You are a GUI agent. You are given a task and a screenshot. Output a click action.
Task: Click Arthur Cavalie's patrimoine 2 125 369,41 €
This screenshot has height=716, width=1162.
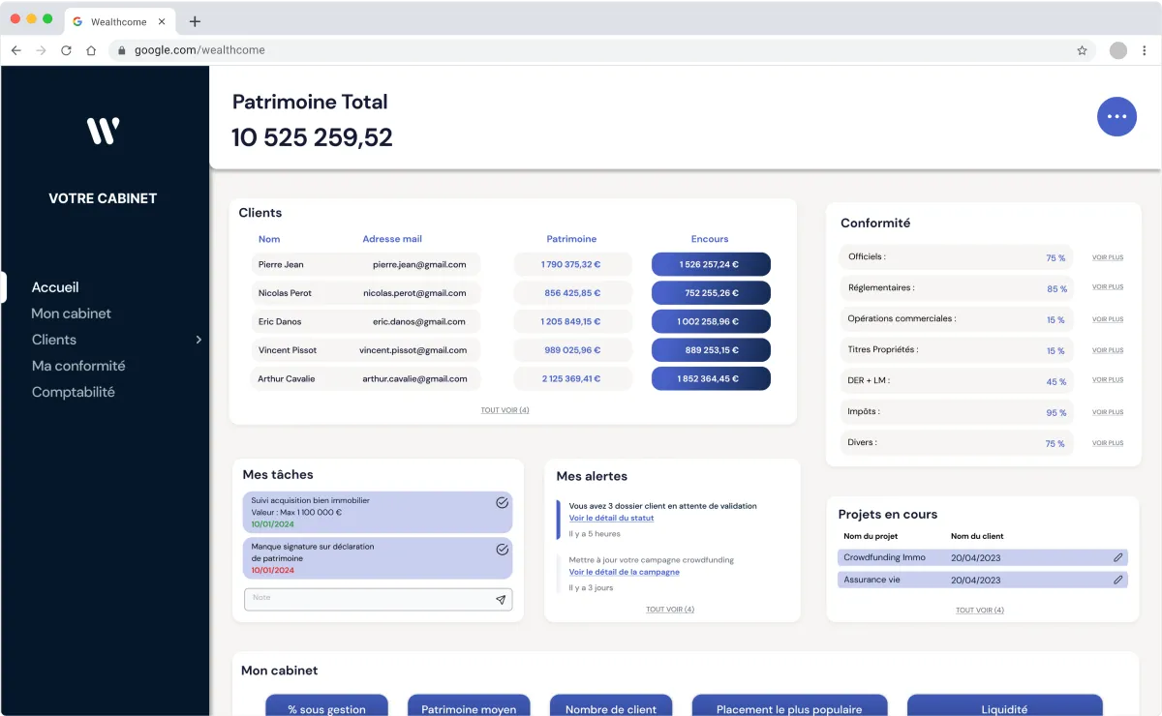click(572, 378)
